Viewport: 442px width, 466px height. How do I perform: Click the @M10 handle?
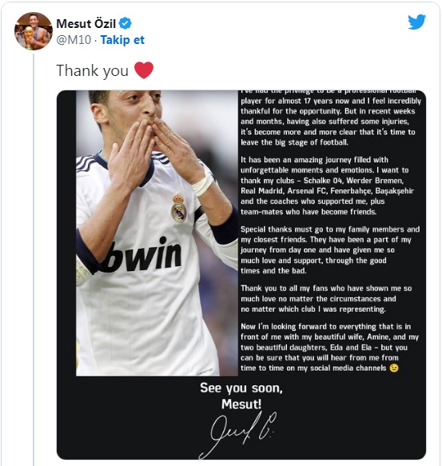click(x=74, y=40)
